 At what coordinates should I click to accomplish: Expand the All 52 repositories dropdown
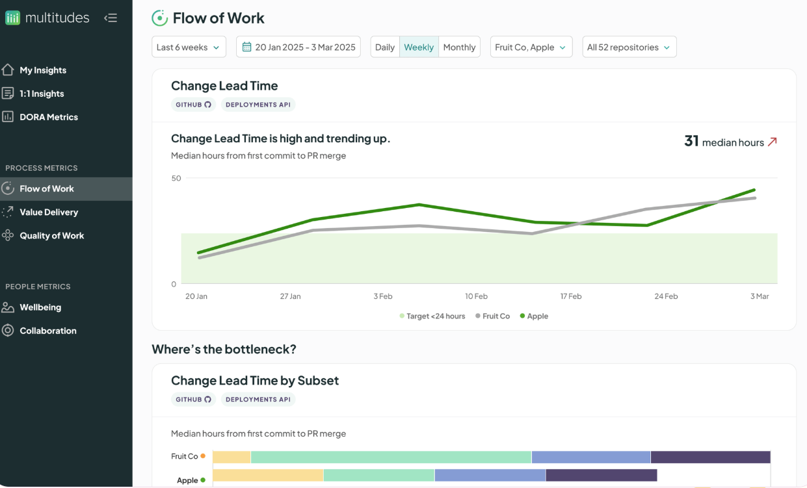[629, 47]
